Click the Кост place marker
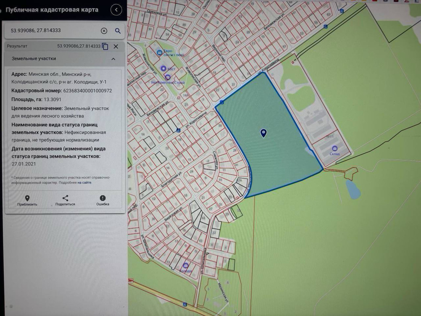This screenshot has height=316, width=421. click(x=163, y=68)
